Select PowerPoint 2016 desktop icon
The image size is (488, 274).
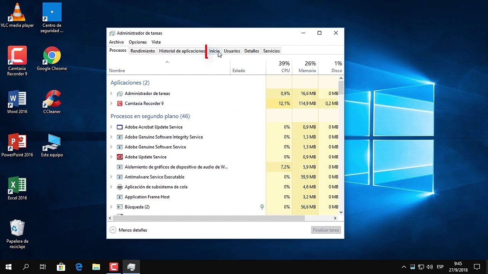pos(17,145)
